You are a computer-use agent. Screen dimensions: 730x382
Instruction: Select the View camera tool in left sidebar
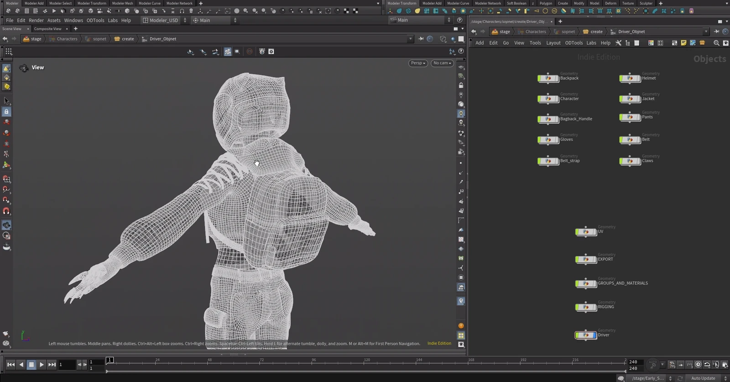click(x=6, y=225)
